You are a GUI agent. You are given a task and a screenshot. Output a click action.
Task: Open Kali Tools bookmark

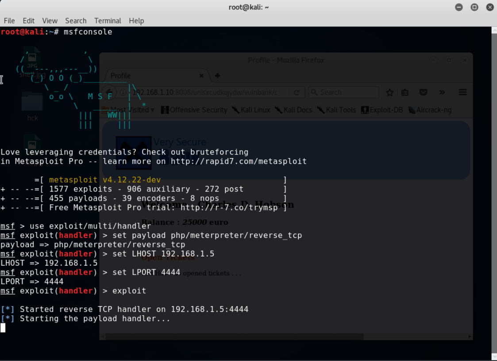point(336,110)
